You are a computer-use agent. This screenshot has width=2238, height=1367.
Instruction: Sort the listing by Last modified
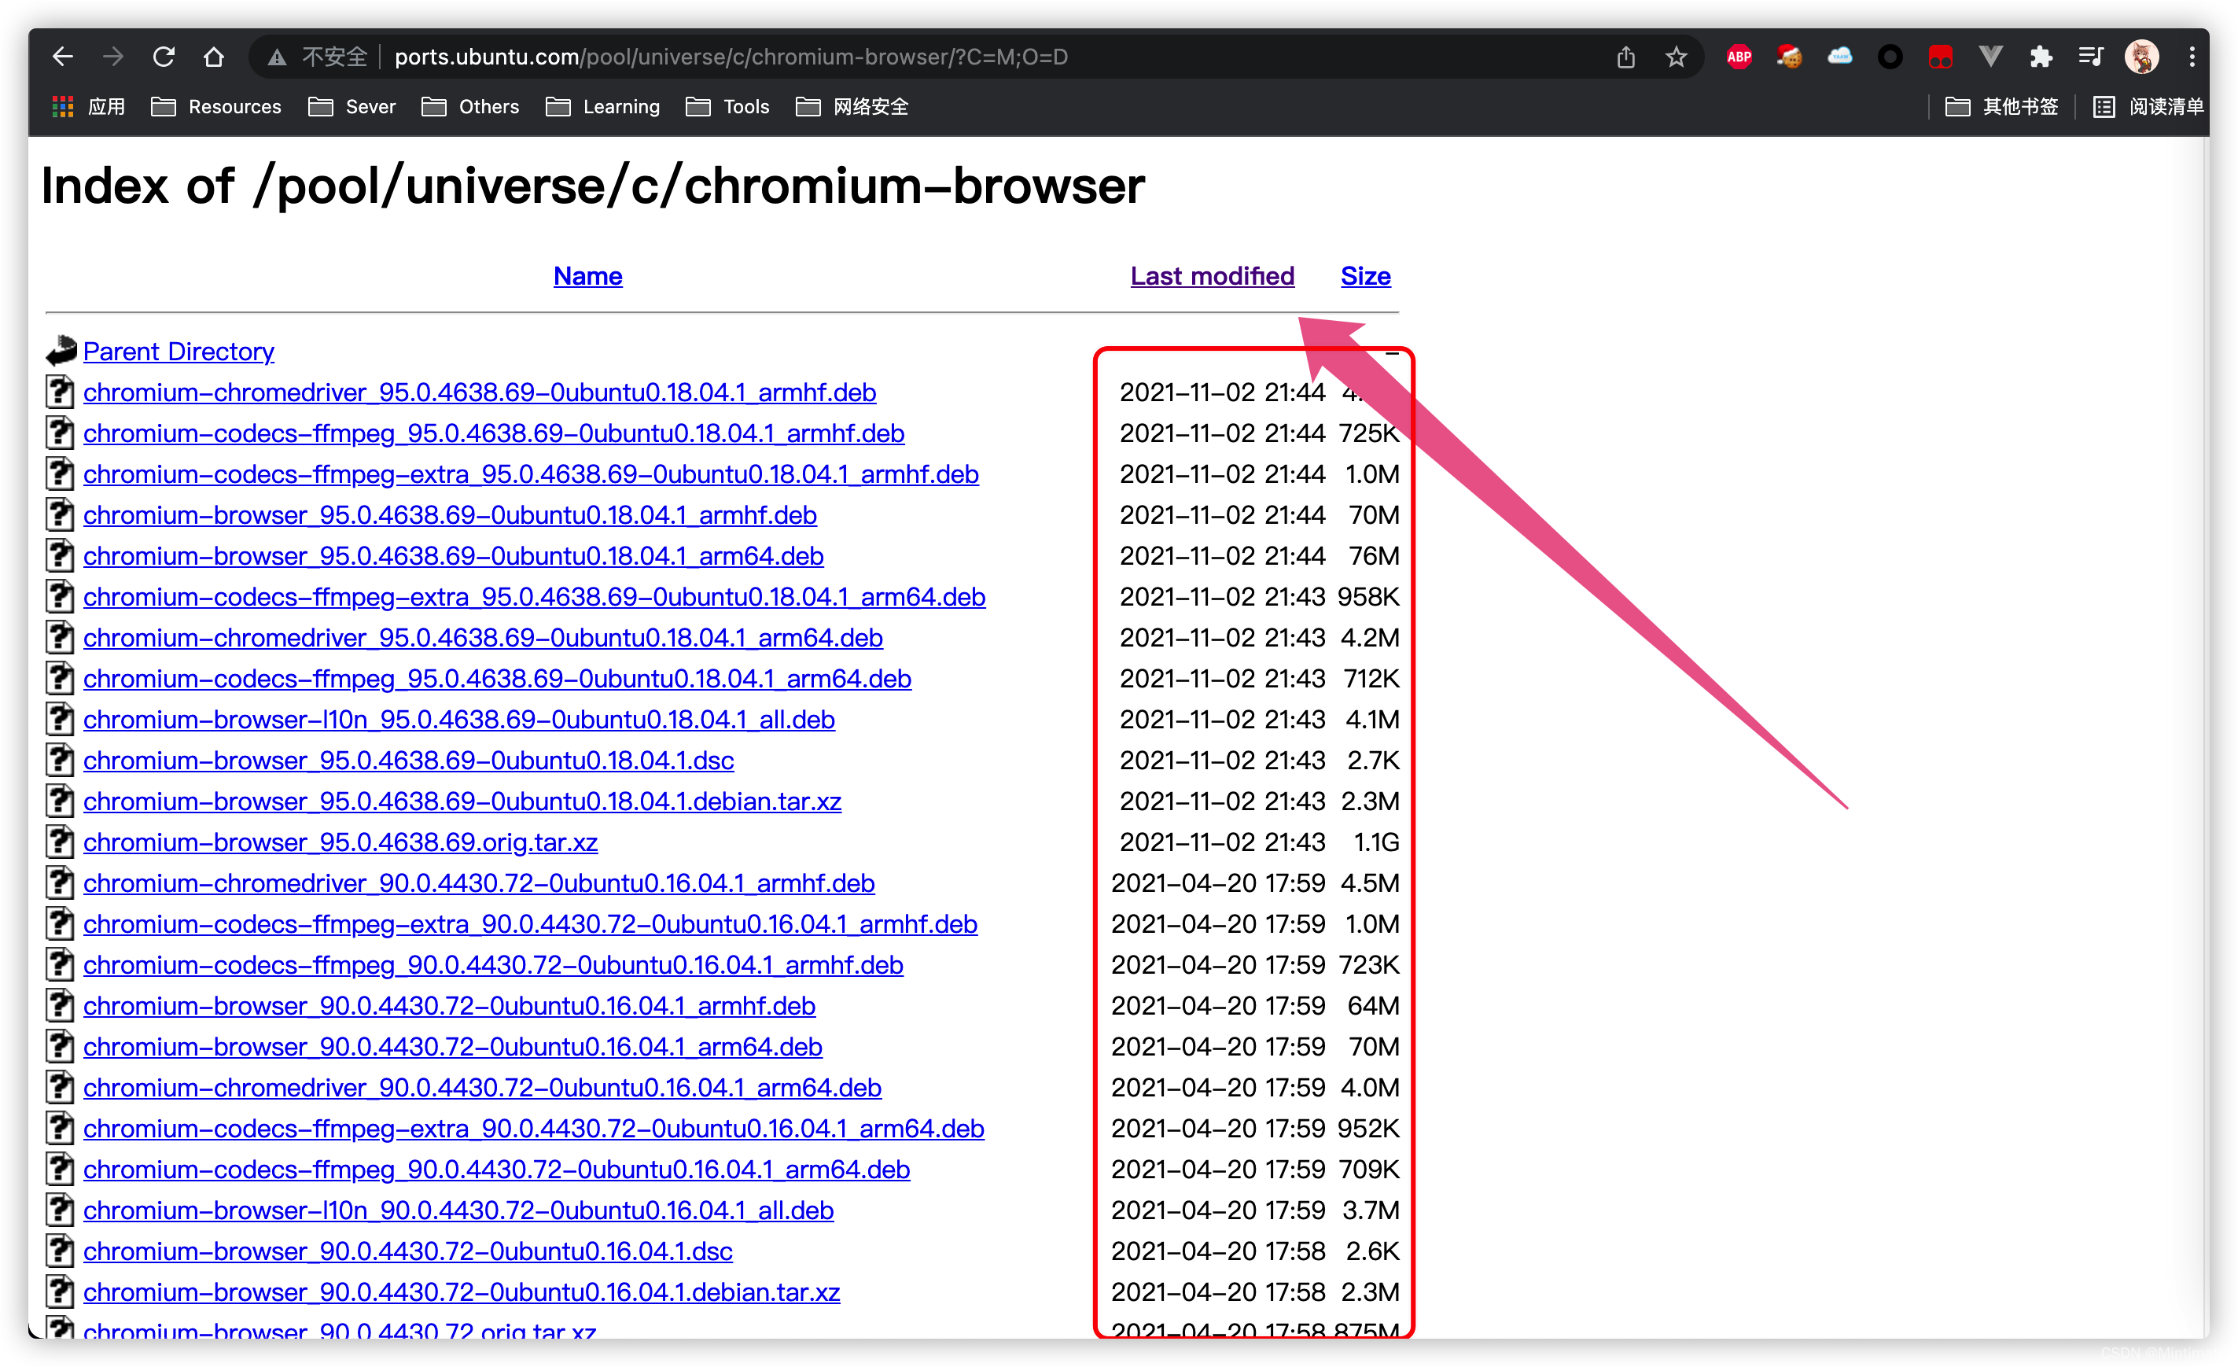click(1212, 276)
